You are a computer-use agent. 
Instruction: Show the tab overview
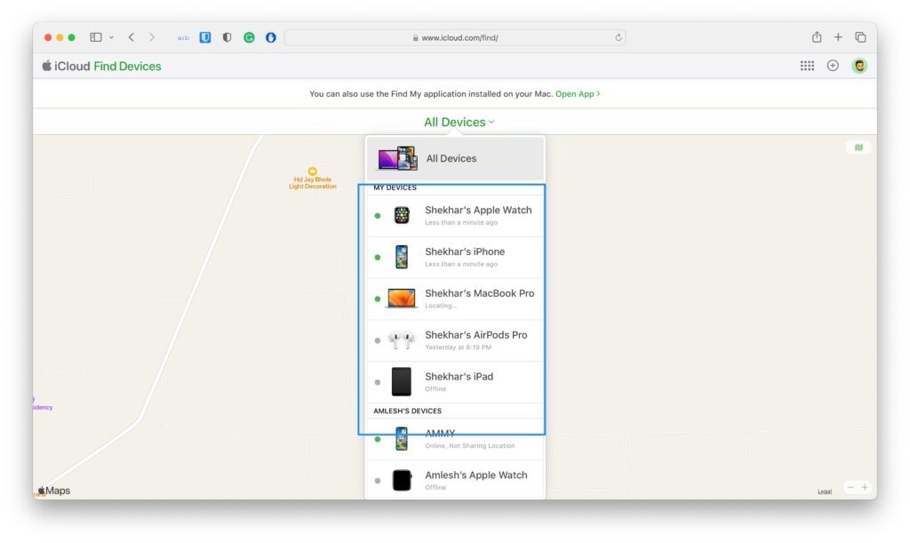(860, 37)
